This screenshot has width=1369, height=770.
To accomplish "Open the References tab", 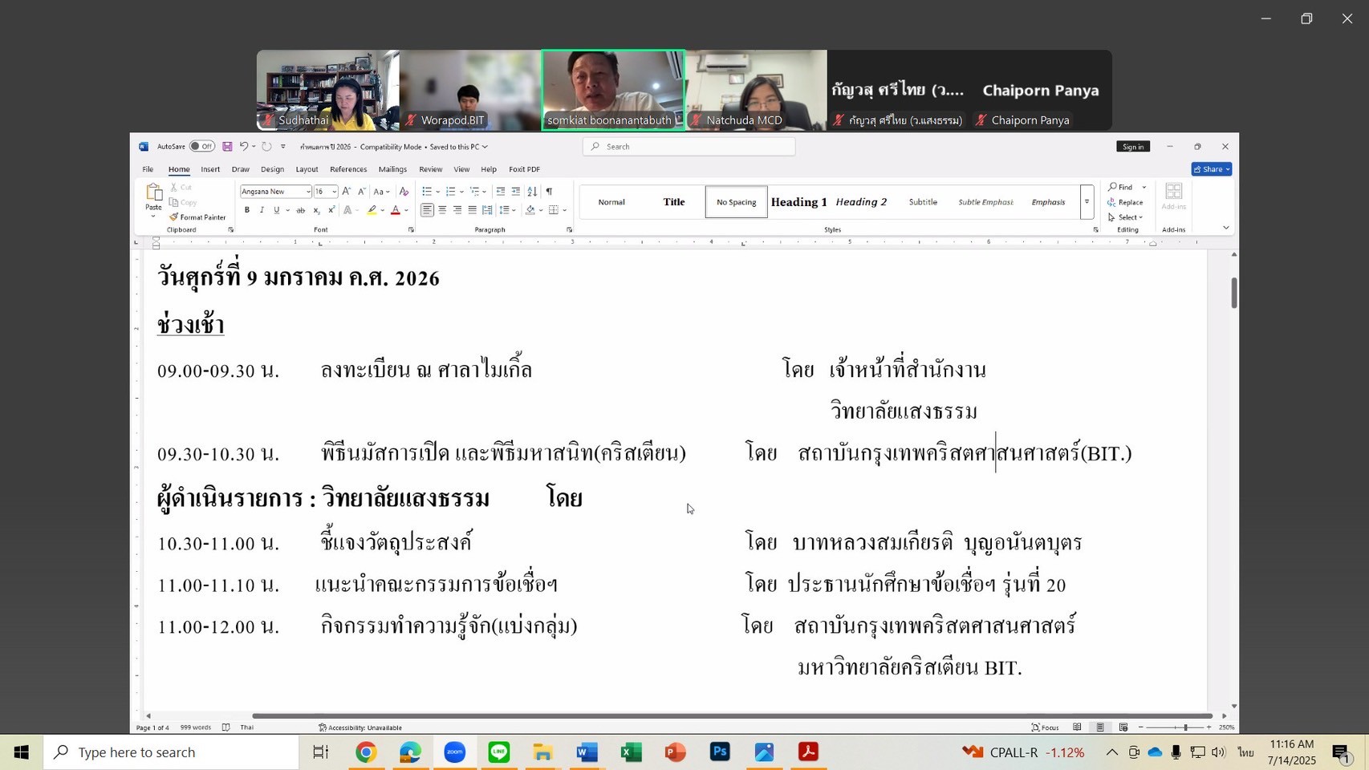I will click(348, 169).
